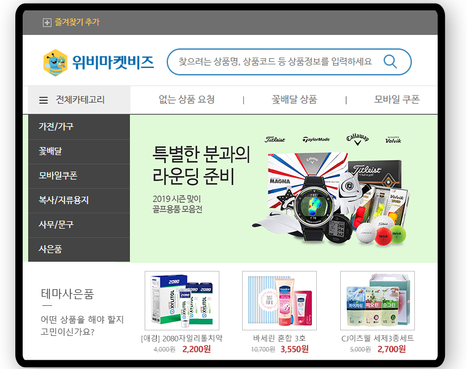Click the 위비마켓비즈 bee logo
This screenshot has width=467, height=369.
[55, 63]
